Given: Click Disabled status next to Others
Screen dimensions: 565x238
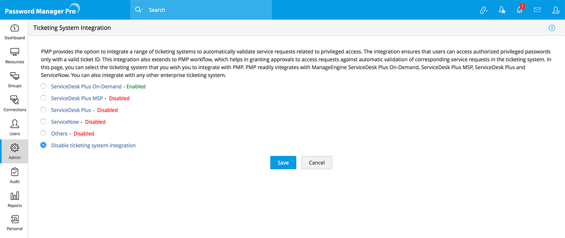Looking at the screenshot, I should (84, 134).
